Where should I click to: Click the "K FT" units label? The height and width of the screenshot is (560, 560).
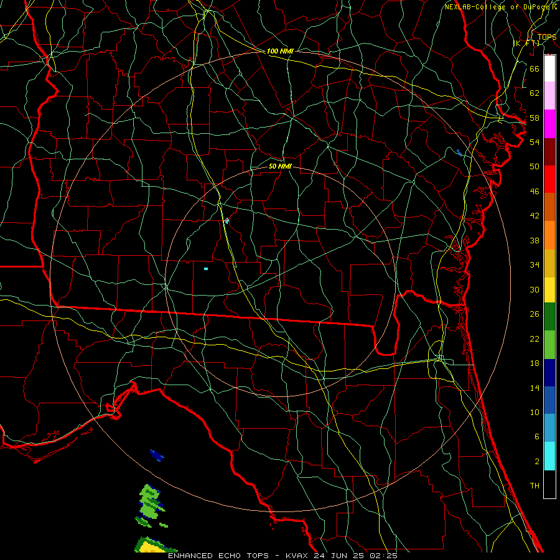click(526, 43)
